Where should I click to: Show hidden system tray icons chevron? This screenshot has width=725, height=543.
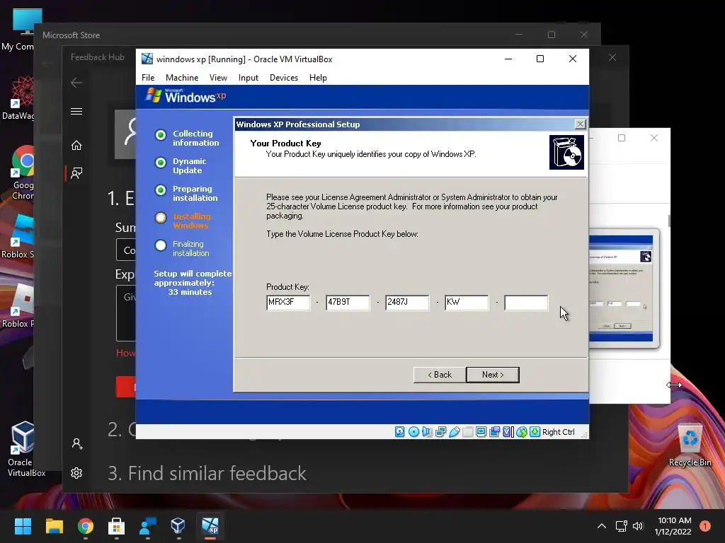pos(602,526)
